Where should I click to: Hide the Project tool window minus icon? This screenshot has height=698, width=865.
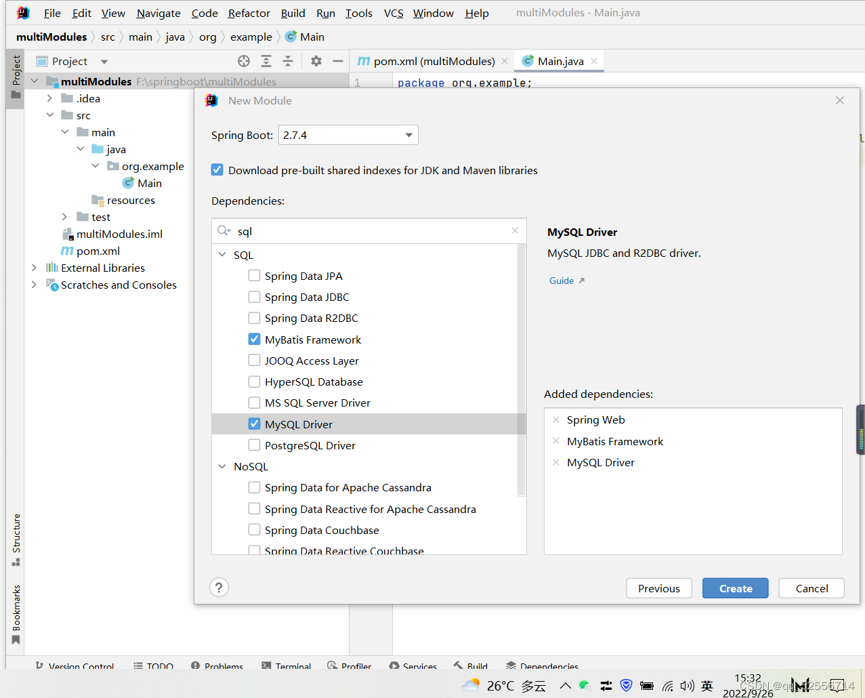(338, 61)
